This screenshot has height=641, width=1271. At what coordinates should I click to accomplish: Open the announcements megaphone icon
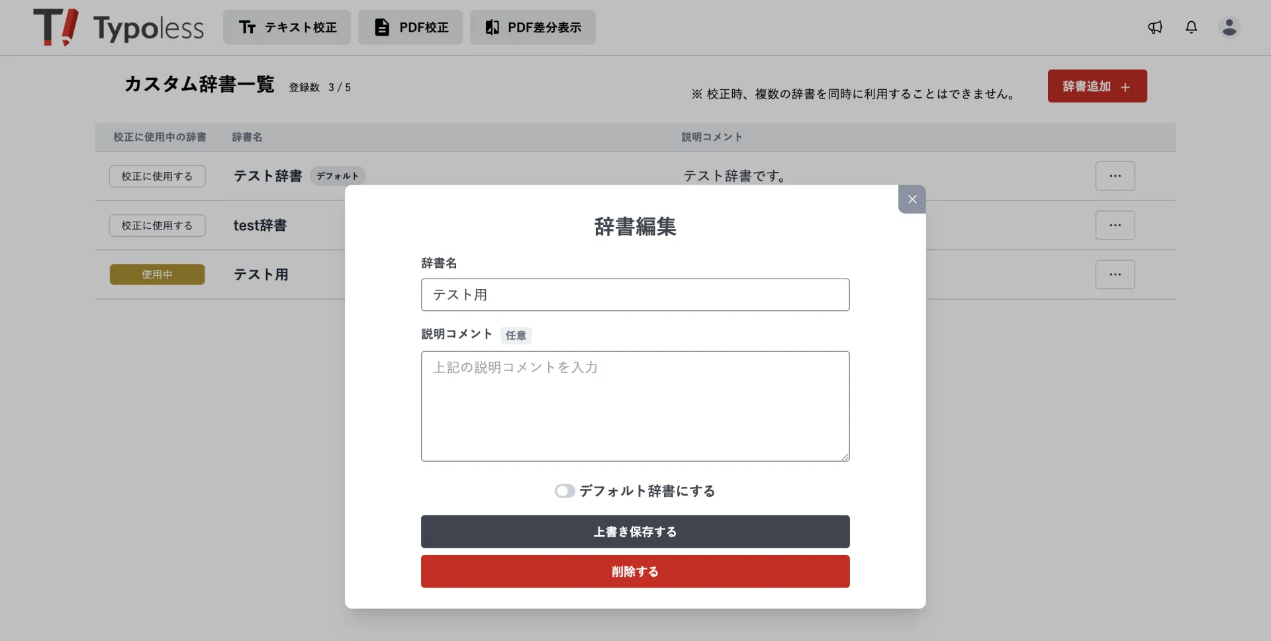point(1155,27)
